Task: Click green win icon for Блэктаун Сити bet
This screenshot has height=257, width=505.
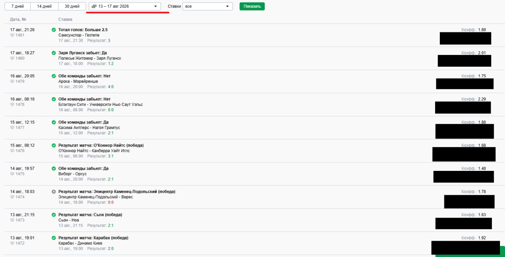Action: [x=53, y=99]
